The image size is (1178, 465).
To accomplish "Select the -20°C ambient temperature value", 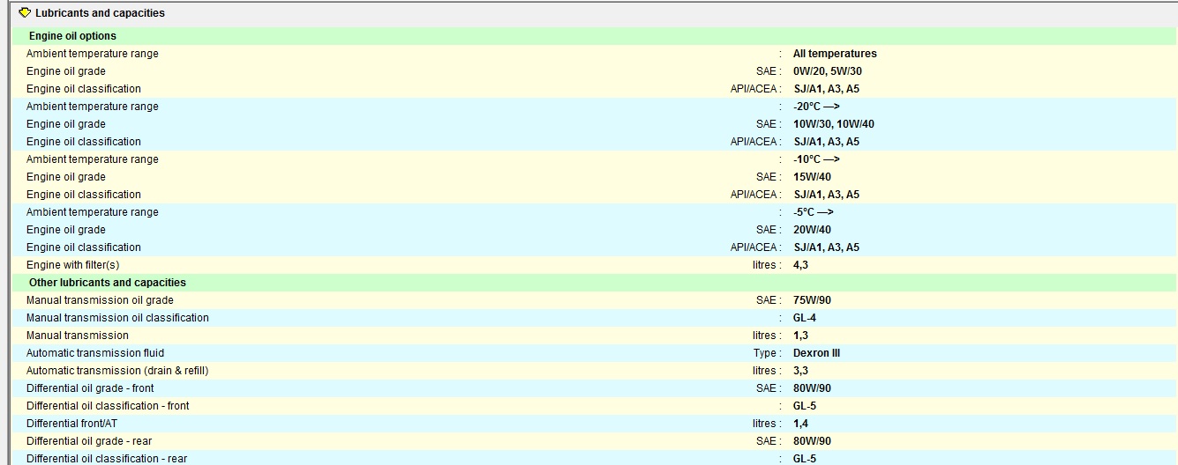I will [815, 107].
